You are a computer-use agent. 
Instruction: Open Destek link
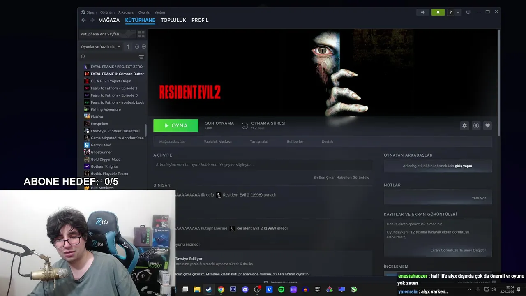click(328, 141)
